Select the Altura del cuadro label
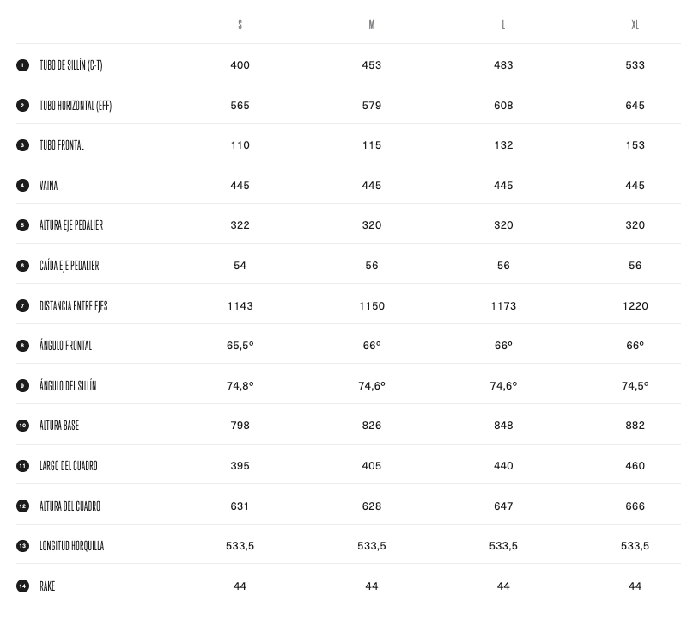 [x=70, y=506]
